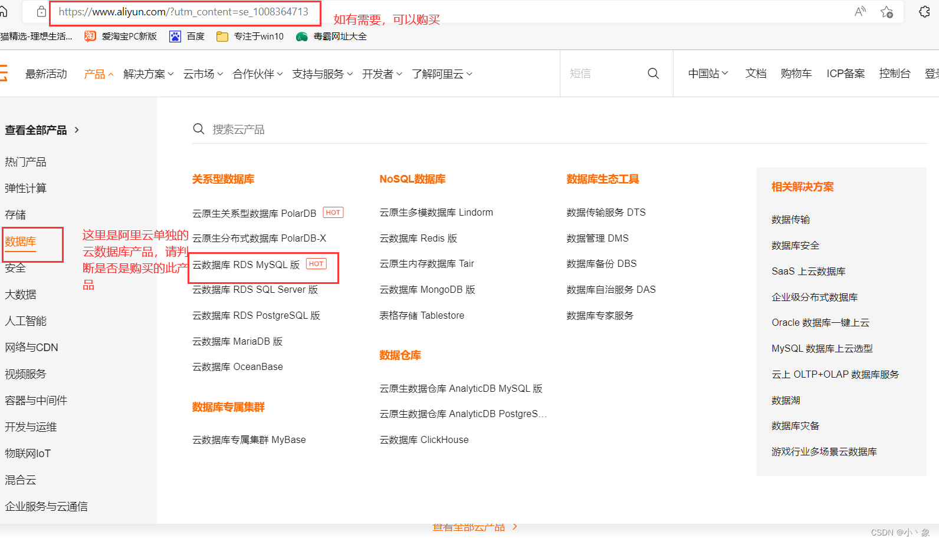Open the browser extensions icon
939x542 pixels.
click(x=924, y=12)
